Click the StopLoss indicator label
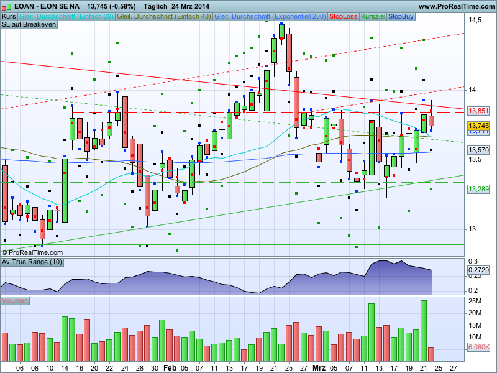497x373 pixels. 344,17
